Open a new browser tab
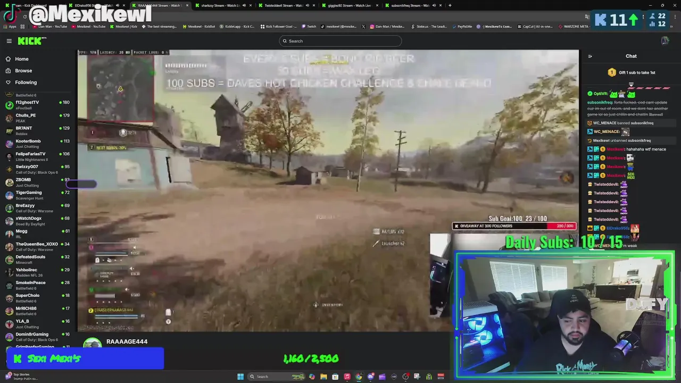This screenshot has height=383, width=681. click(450, 5)
